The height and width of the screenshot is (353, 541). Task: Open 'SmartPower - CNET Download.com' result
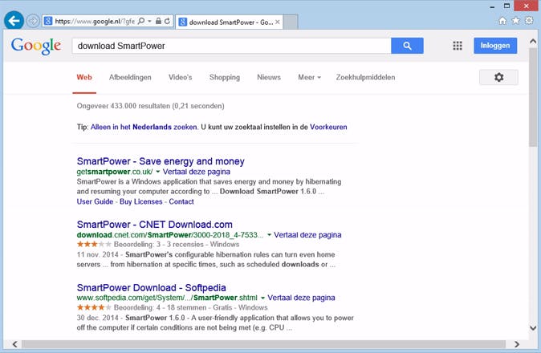point(155,225)
